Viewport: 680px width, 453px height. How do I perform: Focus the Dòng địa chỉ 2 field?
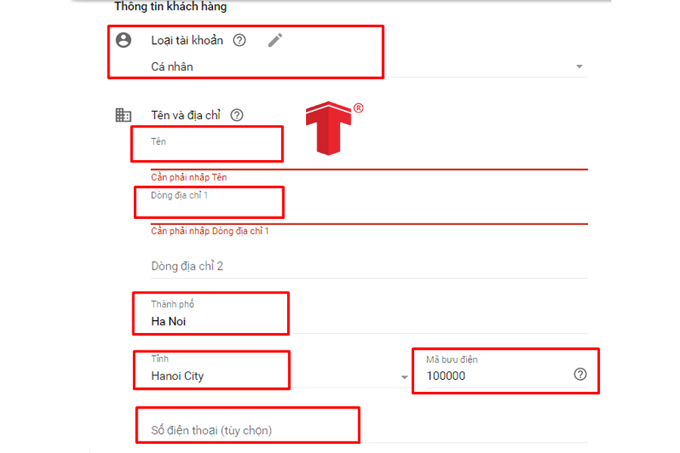369,267
